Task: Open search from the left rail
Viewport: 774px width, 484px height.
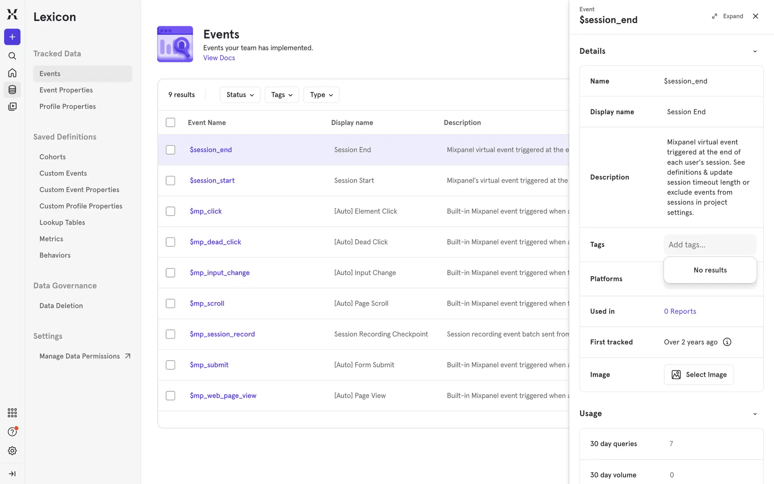Action: click(x=12, y=56)
